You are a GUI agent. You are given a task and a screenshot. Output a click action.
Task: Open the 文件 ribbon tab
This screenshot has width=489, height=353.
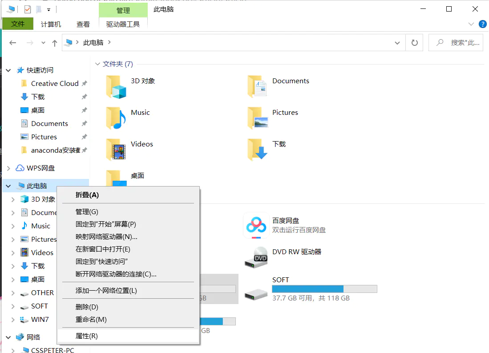click(x=18, y=24)
